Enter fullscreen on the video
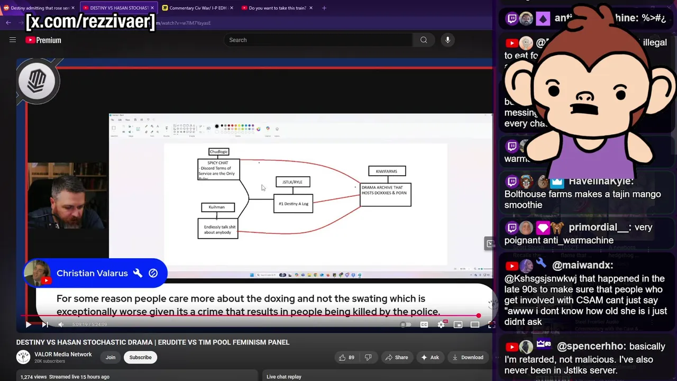The image size is (677, 381). point(491,324)
